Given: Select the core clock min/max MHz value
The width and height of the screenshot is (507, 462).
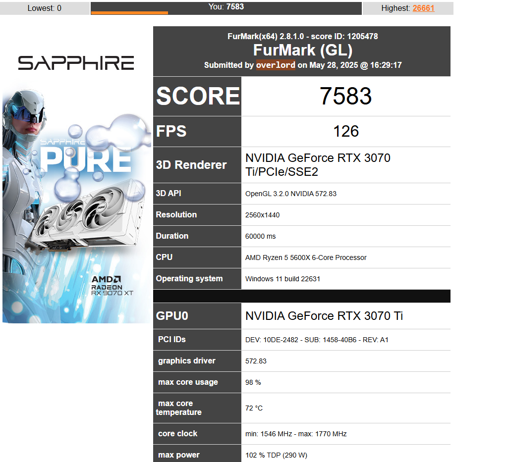Looking at the screenshot, I should (x=296, y=434).
